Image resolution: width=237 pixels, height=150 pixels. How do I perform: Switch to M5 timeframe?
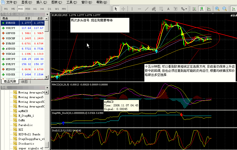13,9
